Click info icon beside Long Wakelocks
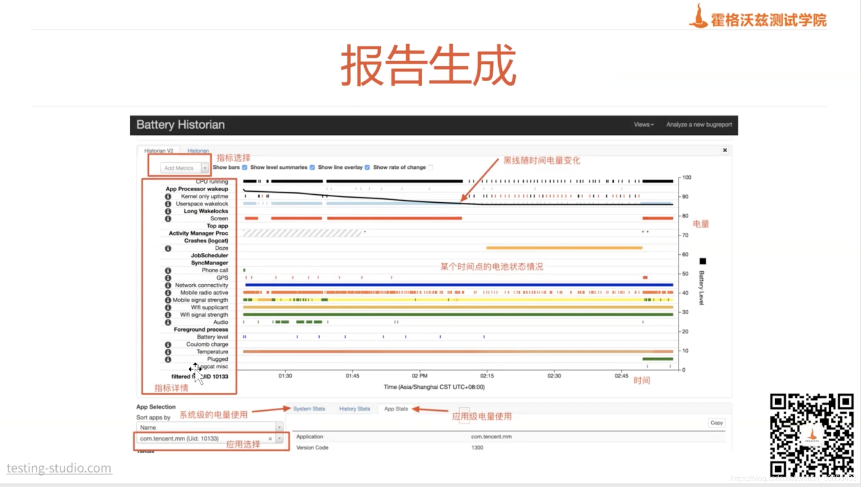Image resolution: width=861 pixels, height=487 pixels. click(168, 211)
